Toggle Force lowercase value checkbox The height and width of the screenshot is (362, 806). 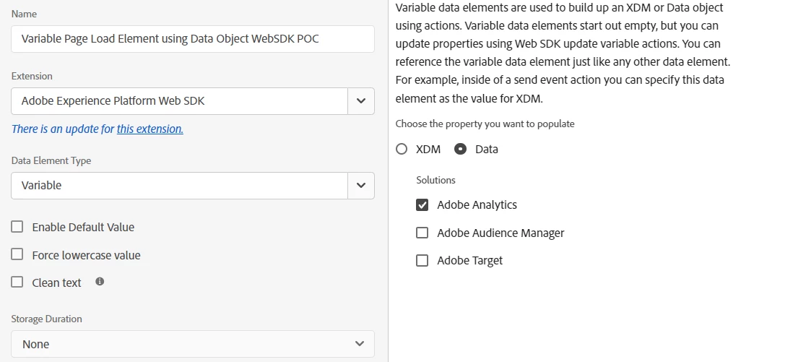[x=17, y=255]
